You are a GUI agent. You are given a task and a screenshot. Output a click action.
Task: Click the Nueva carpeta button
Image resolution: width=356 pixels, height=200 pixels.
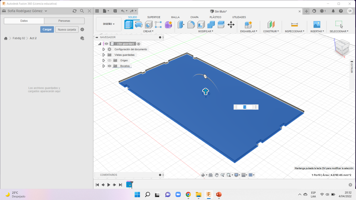pyautogui.click(x=67, y=29)
